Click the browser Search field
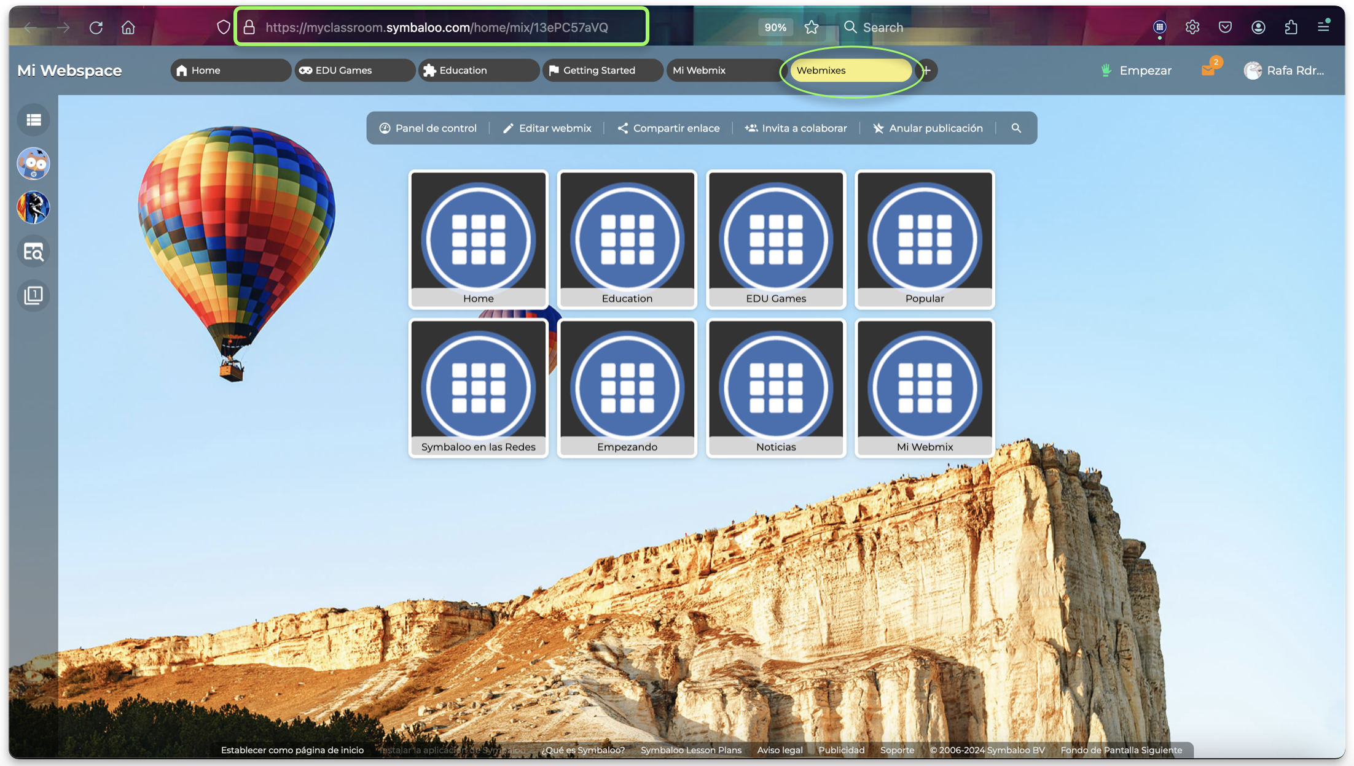1354x766 pixels. click(882, 27)
